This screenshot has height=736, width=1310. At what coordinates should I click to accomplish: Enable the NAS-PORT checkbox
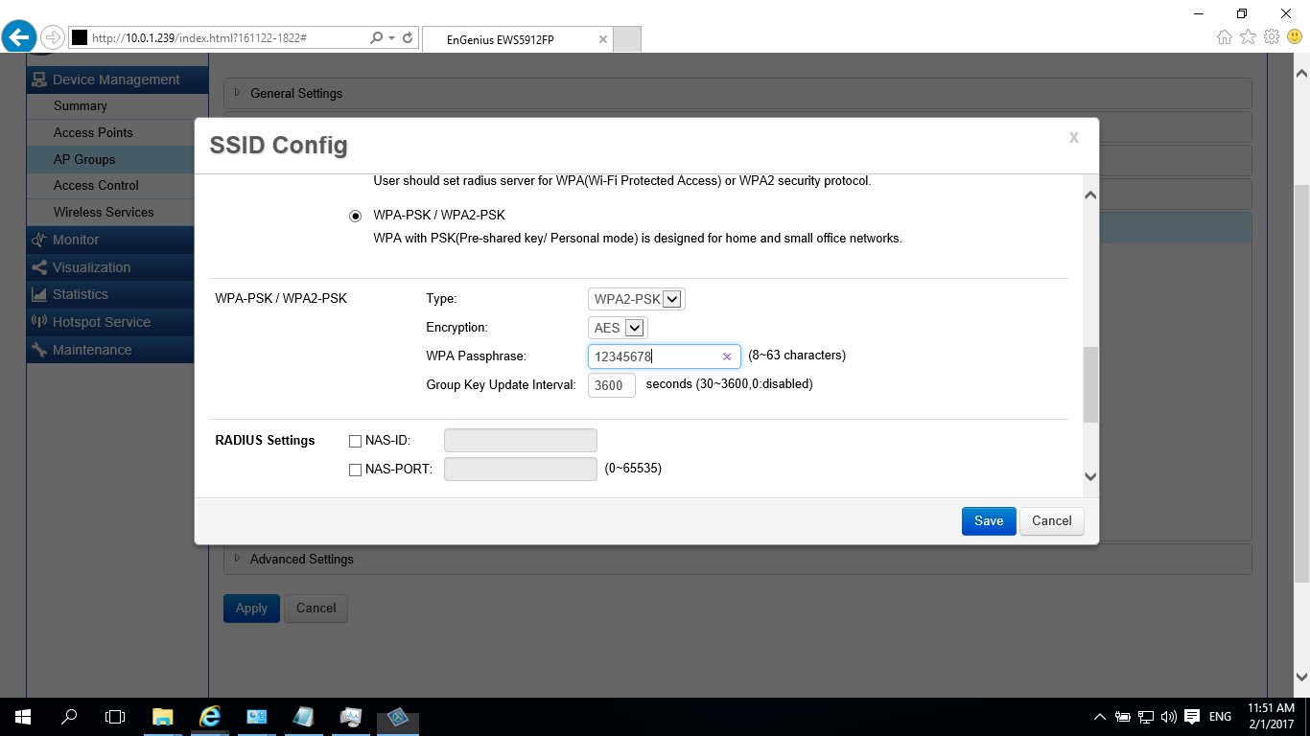(356, 470)
